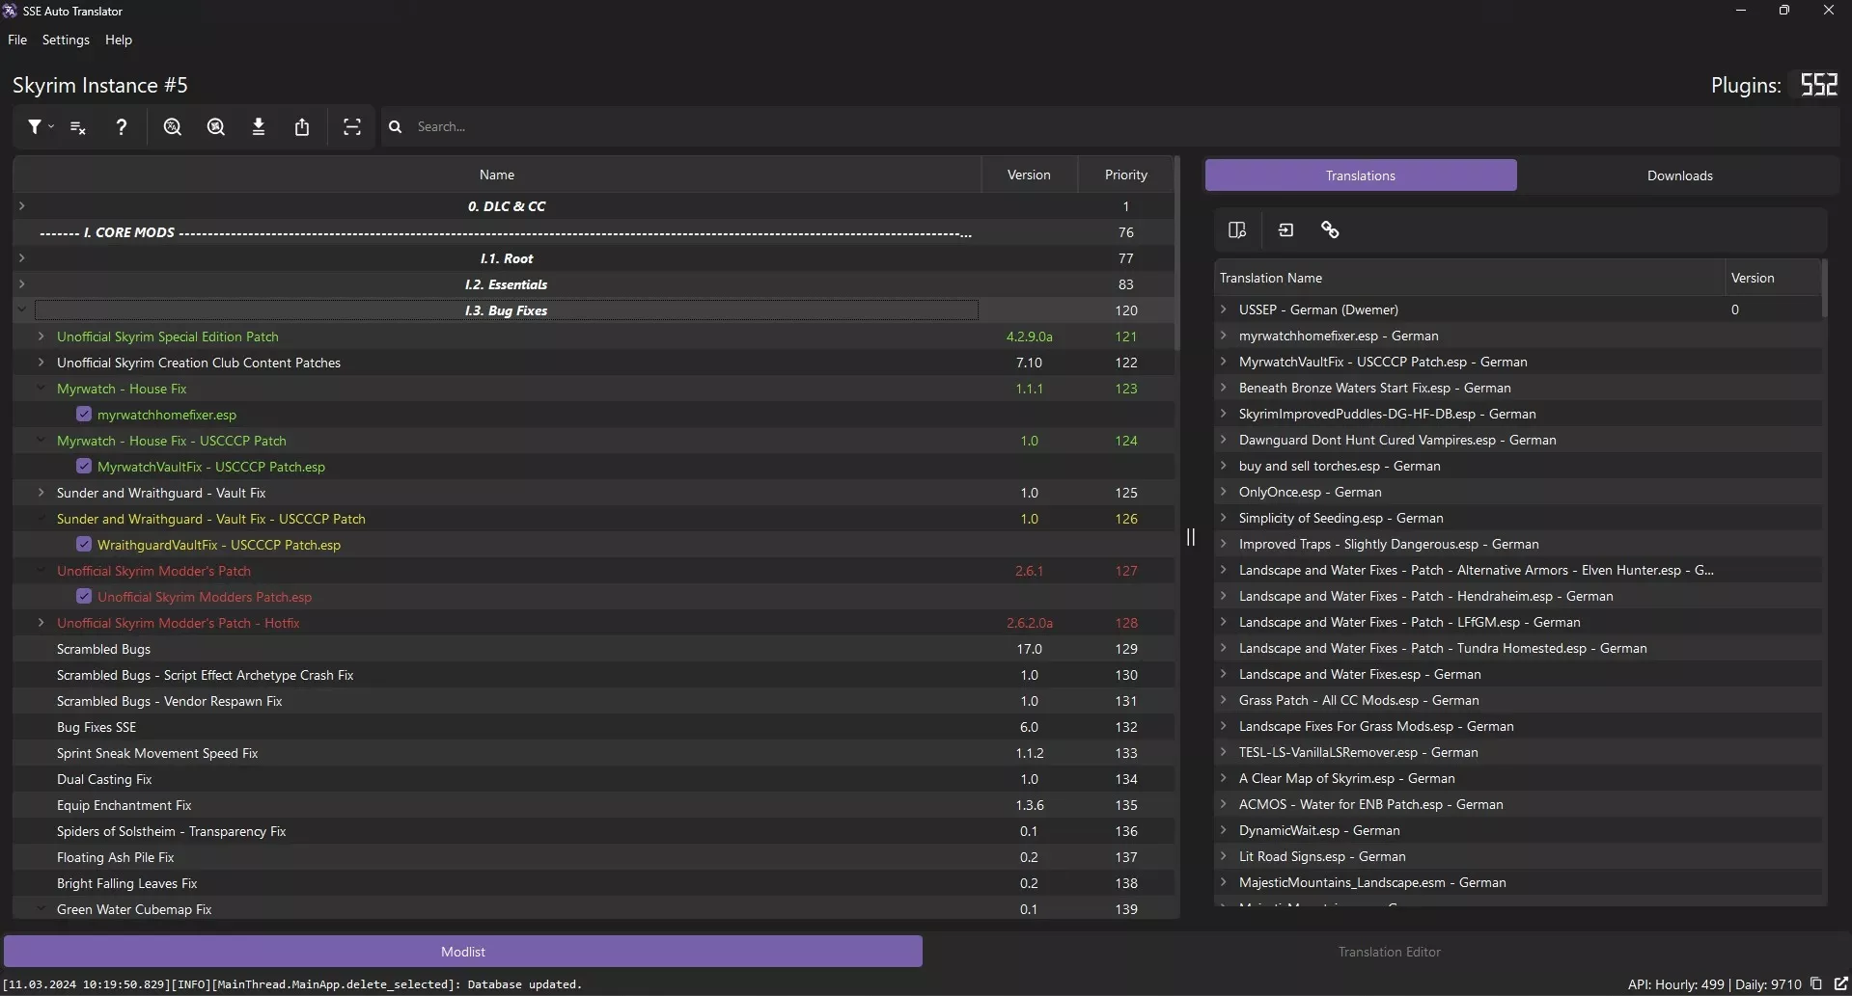Viewport: 1852px width, 996px height.
Task: Expand Unofficial Skyrim Modder's Patch - Hotfix
Action: coord(41,622)
